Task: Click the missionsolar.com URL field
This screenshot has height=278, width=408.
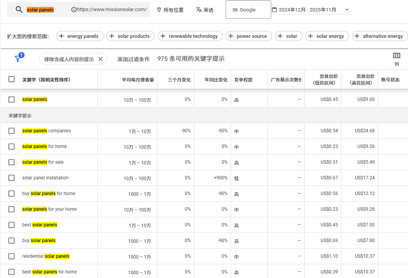Action: click(111, 10)
